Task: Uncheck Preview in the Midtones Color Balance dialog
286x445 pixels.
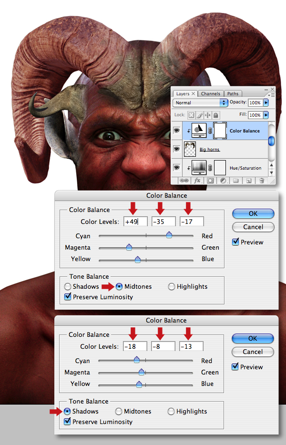Action: click(235, 242)
